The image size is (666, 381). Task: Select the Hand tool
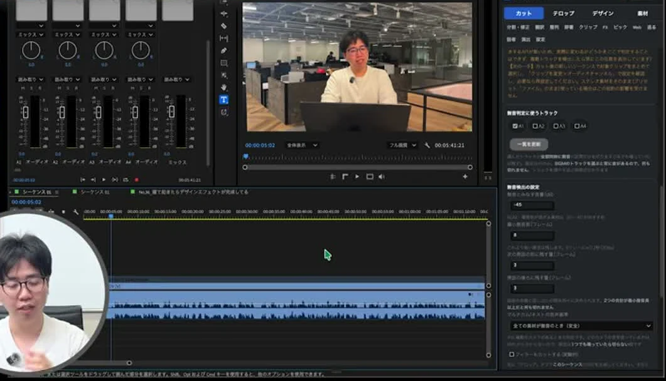click(x=224, y=87)
